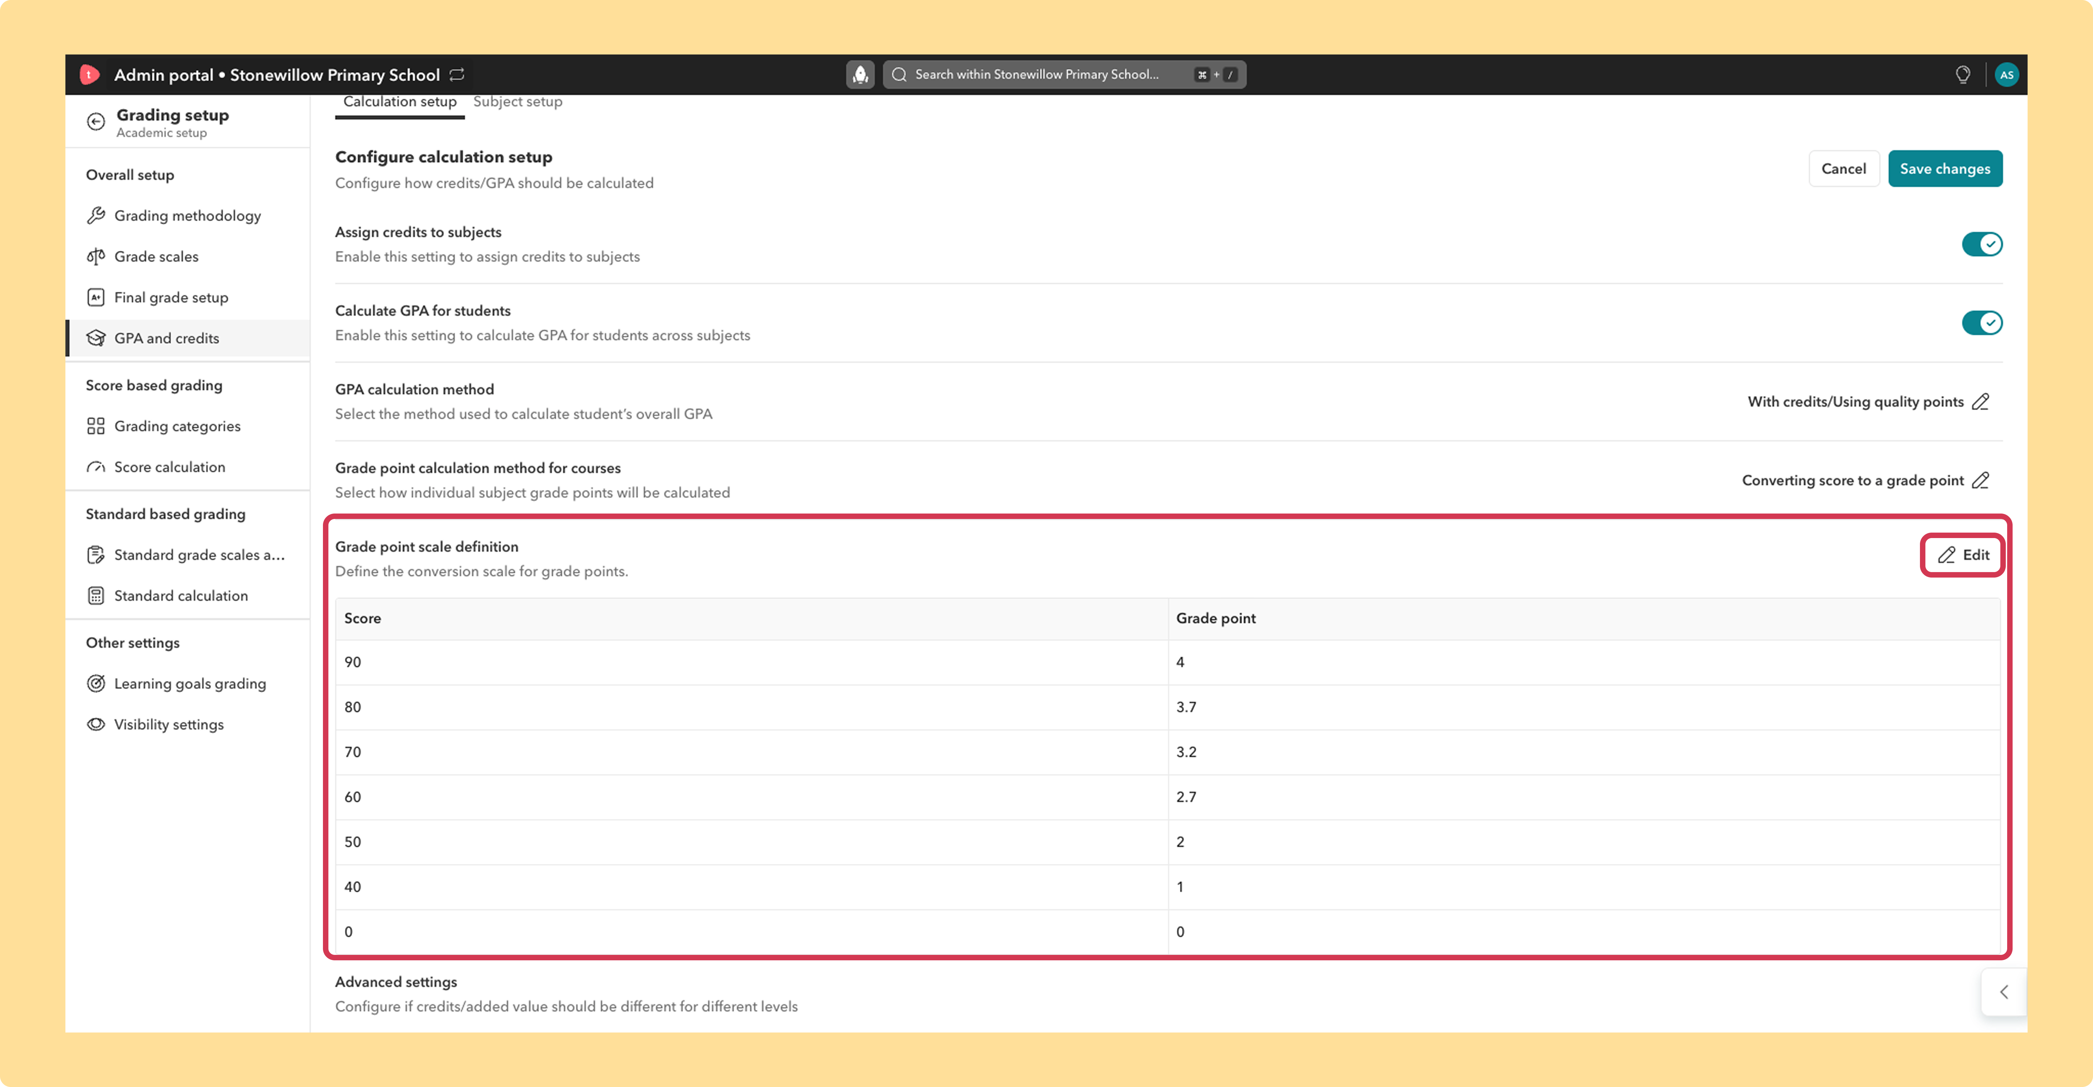The width and height of the screenshot is (2093, 1087).
Task: Click the Standard calculation calculator icon
Action: [96, 596]
